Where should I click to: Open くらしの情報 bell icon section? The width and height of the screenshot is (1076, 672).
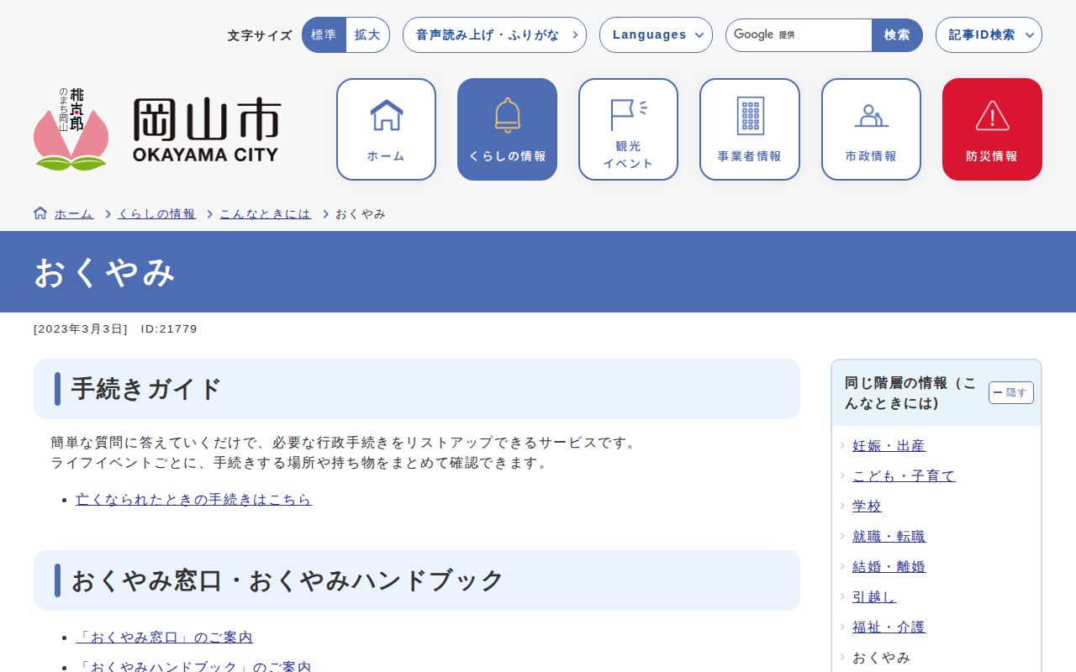tap(507, 129)
